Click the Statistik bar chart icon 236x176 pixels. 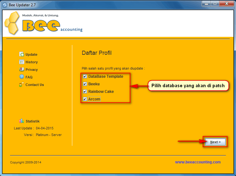[x=21, y=121]
